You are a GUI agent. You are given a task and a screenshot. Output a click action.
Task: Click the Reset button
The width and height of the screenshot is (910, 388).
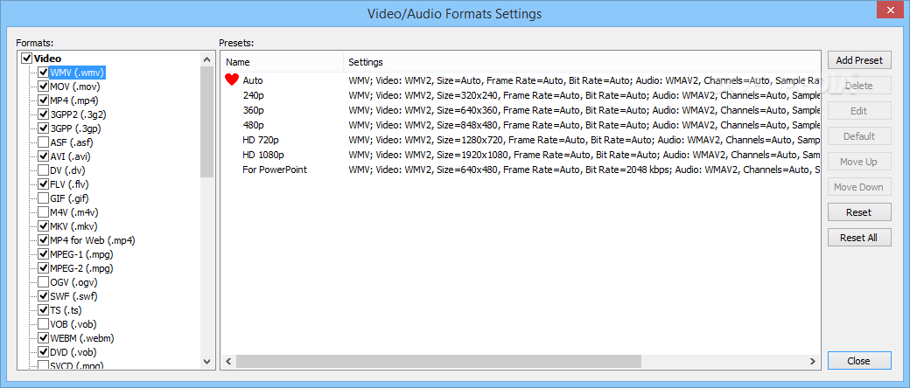[859, 212]
